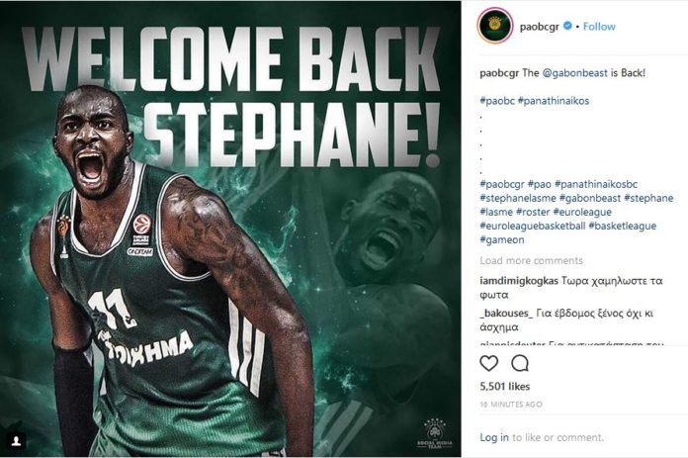
Task: Follow the paobcgr account
Action: click(x=599, y=27)
